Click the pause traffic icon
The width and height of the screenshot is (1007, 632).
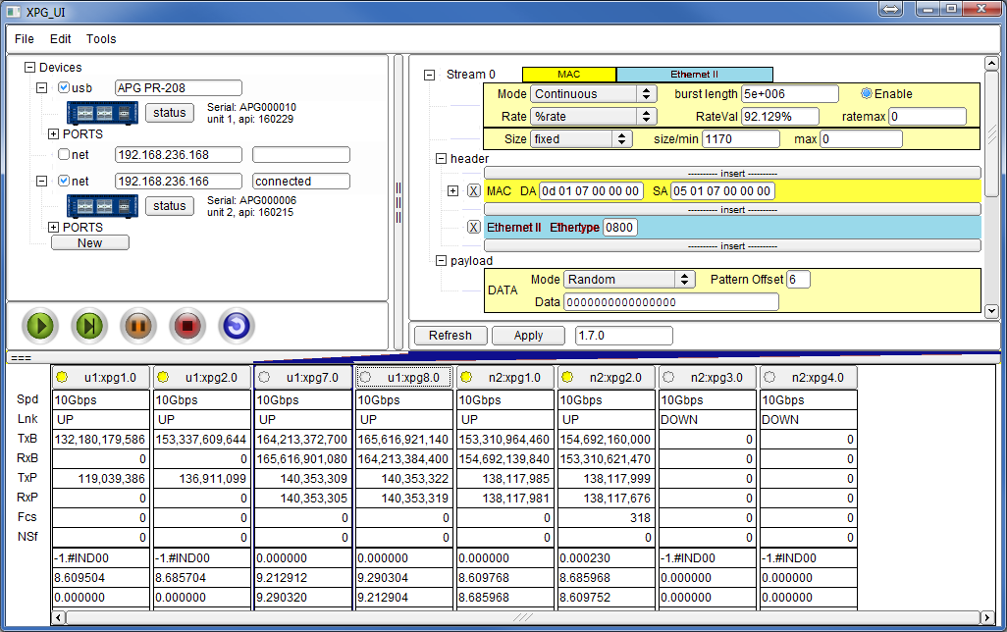pyautogui.click(x=137, y=326)
